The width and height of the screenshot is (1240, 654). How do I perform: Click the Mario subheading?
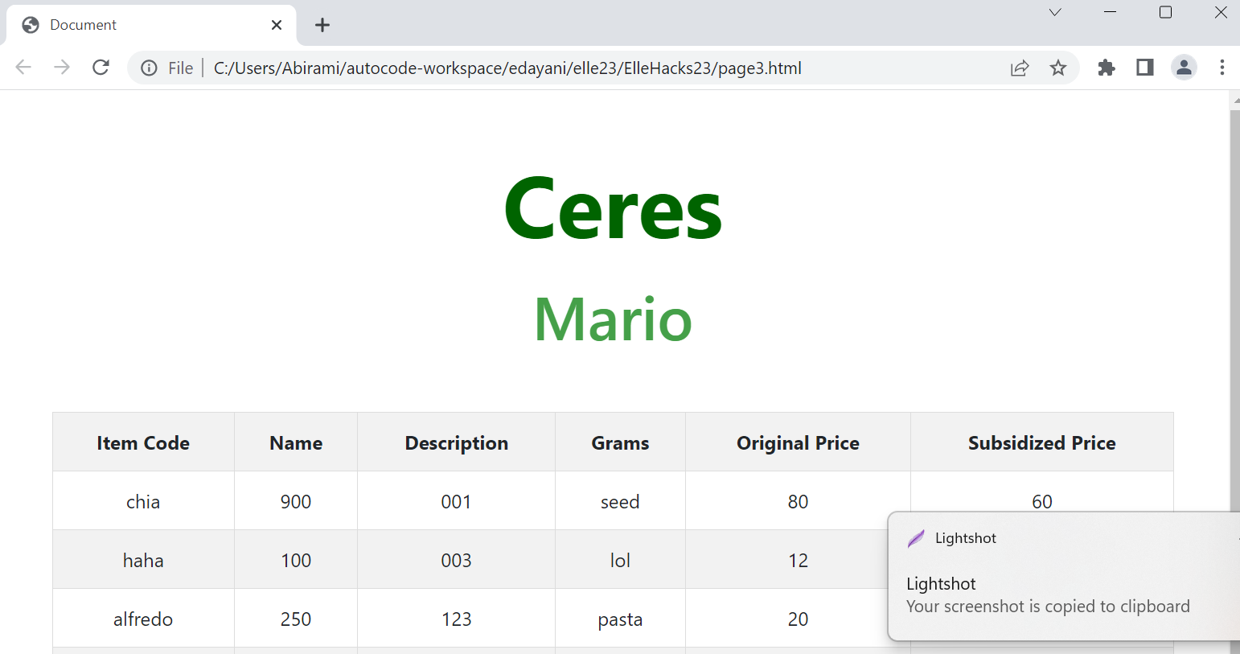(x=613, y=319)
